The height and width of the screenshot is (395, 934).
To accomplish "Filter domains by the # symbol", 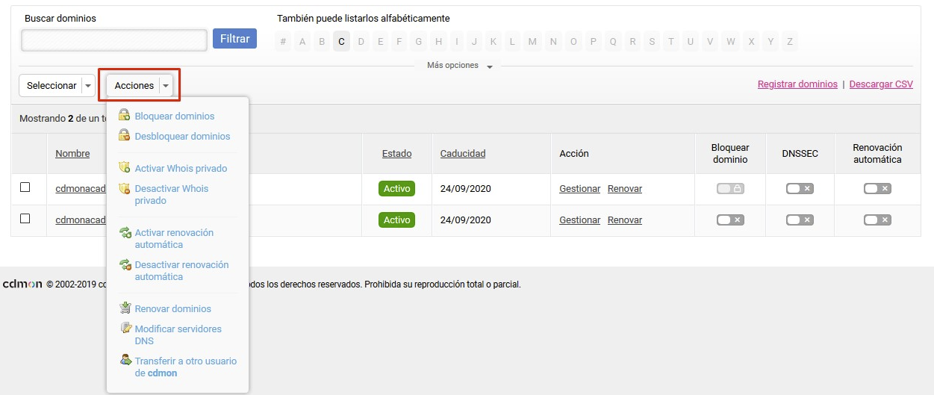I will [283, 42].
